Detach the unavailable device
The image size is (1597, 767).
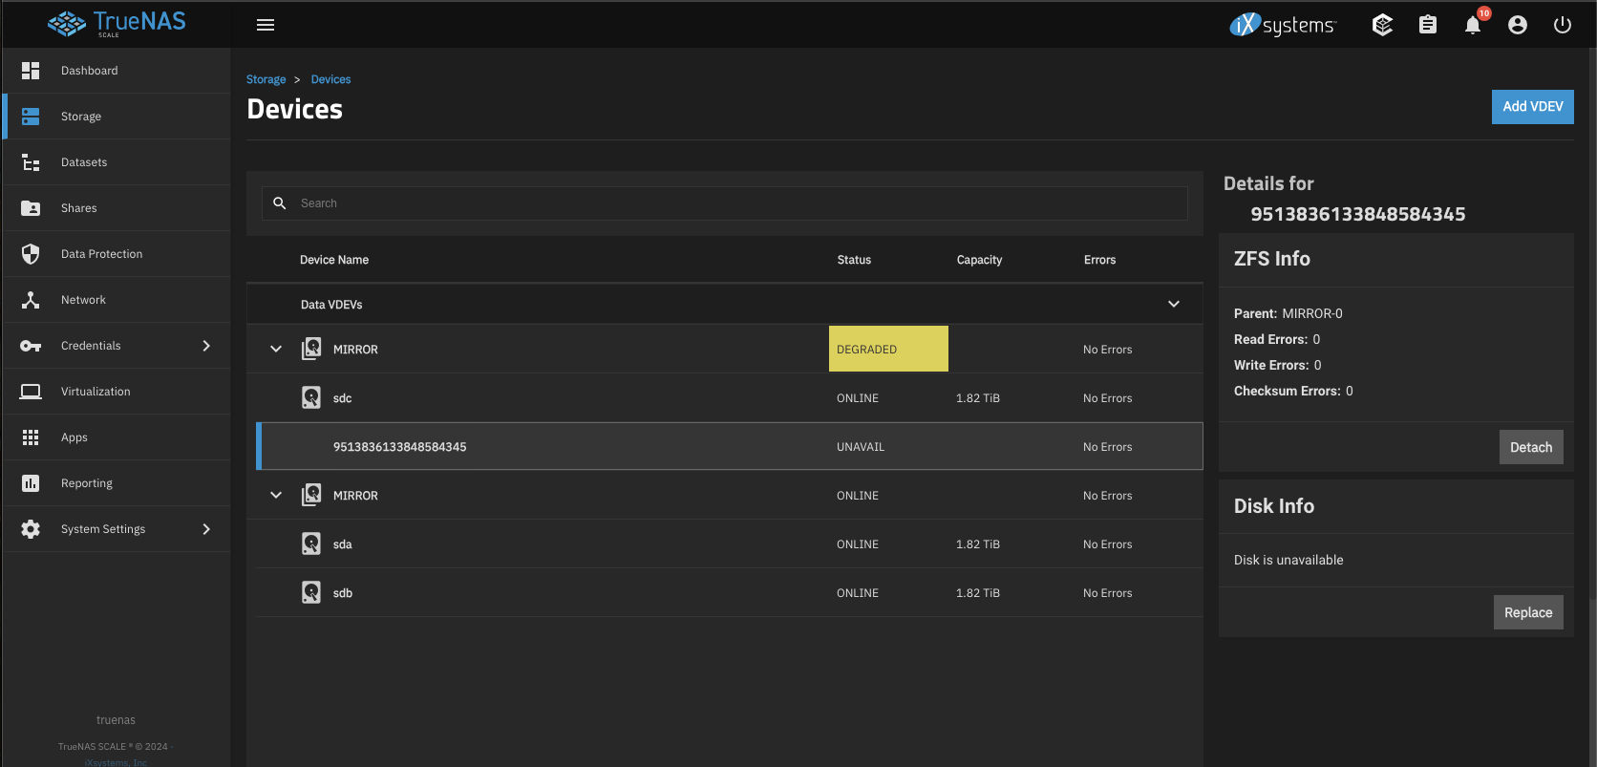pyautogui.click(x=1530, y=447)
